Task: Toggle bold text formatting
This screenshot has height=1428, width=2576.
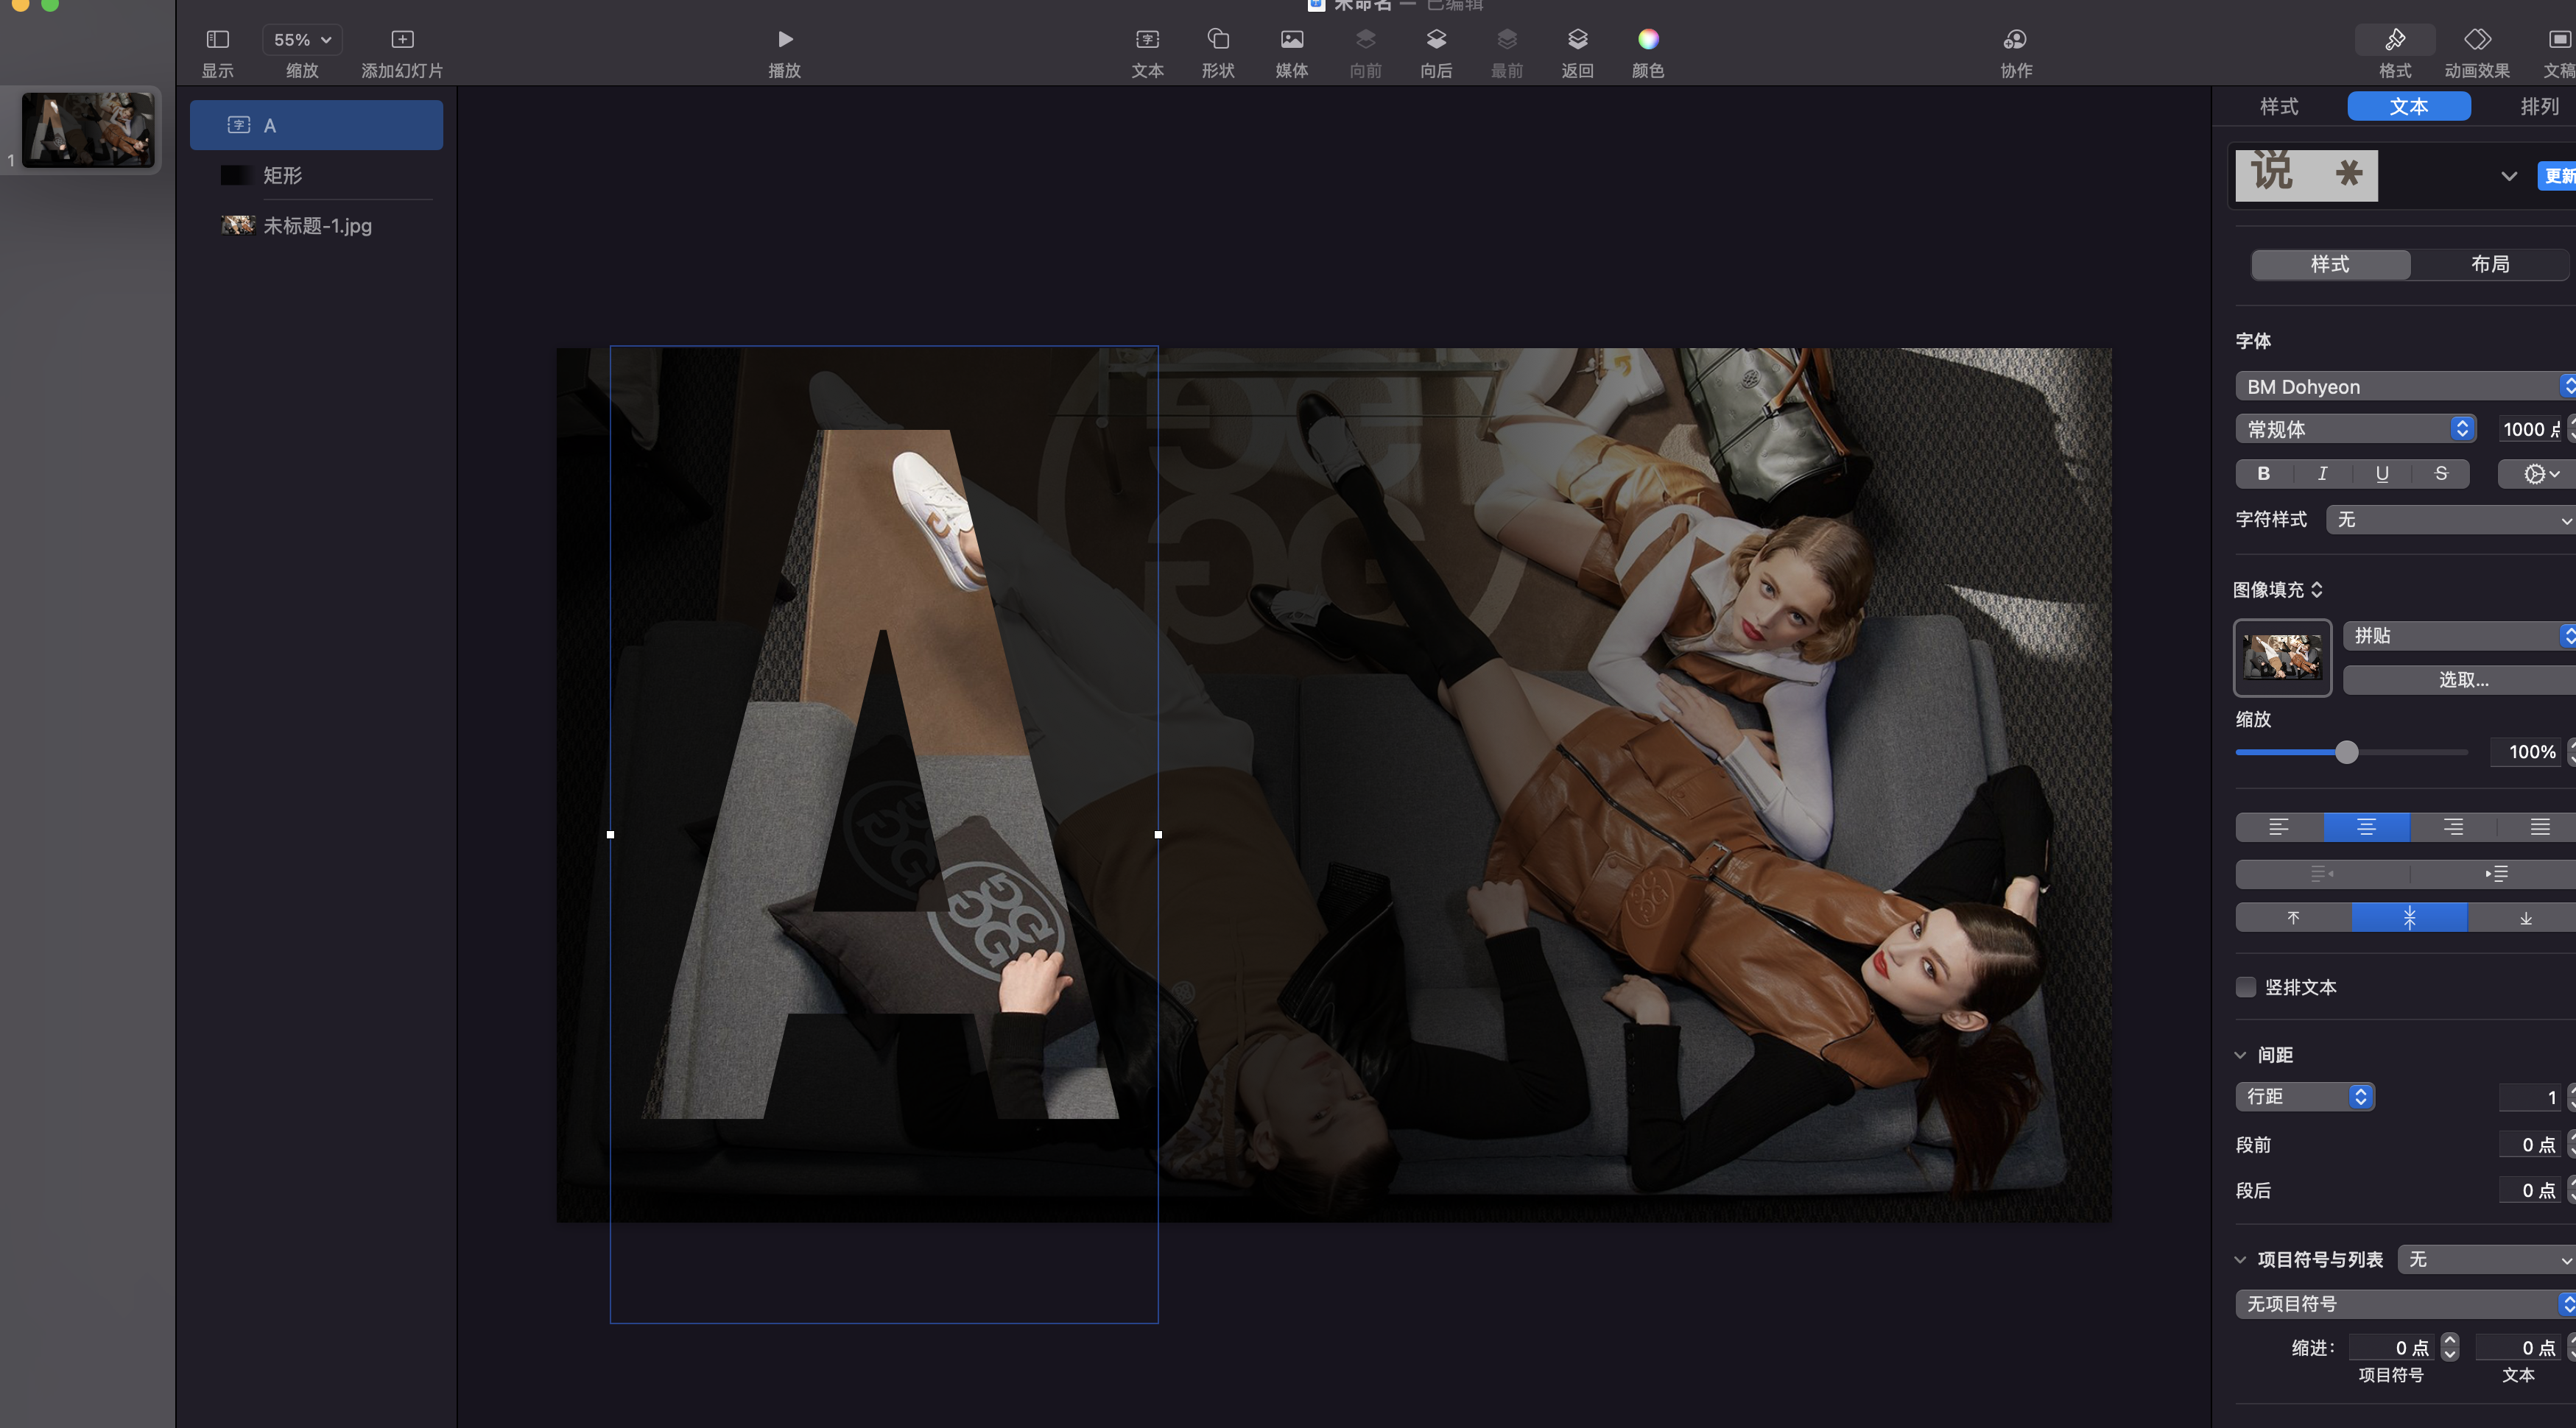Action: 2264,473
